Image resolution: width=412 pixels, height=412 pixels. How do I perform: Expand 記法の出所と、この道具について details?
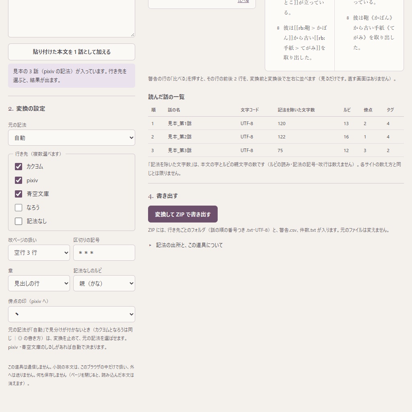click(189, 245)
